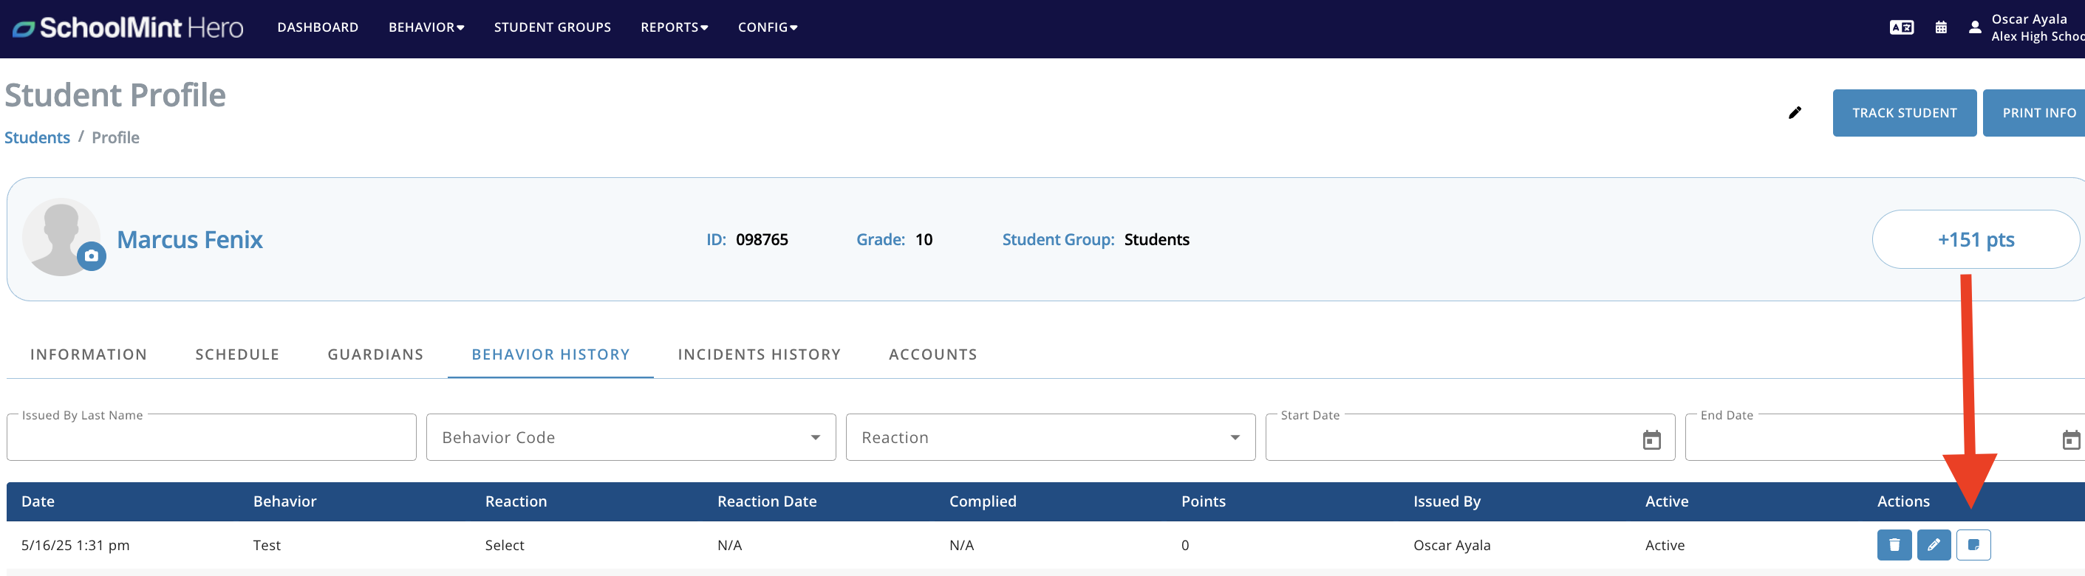Screen dimensions: 2085x576
Task: Click the Complied column header
Action: tap(982, 501)
